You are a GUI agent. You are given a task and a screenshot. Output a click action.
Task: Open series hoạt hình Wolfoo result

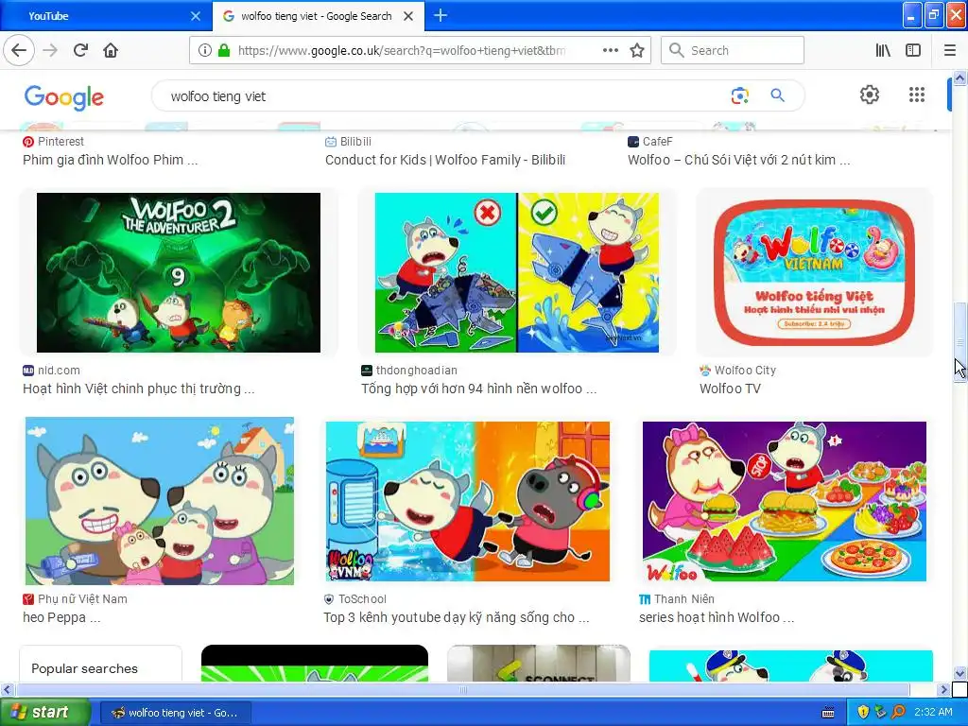click(x=717, y=617)
